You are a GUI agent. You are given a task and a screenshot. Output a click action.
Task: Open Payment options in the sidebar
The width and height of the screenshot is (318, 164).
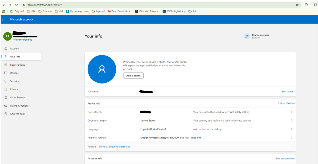[21, 106]
